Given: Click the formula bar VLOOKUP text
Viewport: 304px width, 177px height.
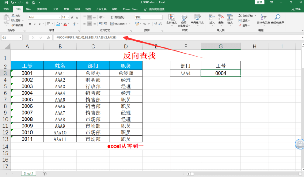Looking at the screenshot, I should (x=86, y=37).
